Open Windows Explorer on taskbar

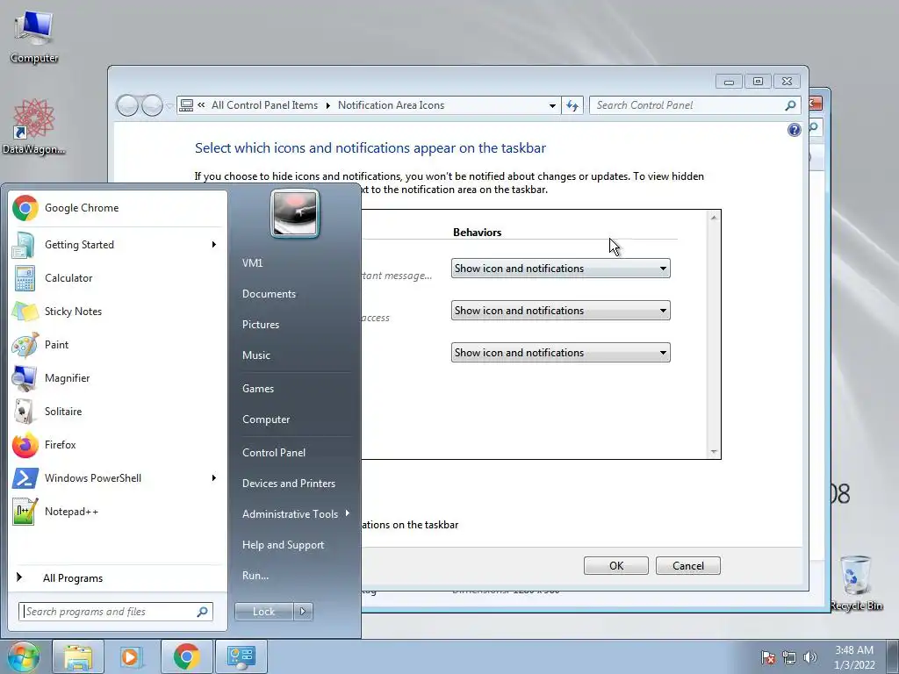(78, 656)
